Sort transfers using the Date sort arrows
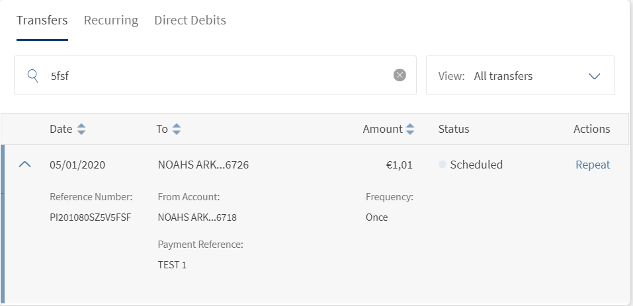 [x=81, y=130]
